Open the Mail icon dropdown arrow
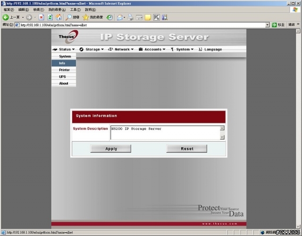 tap(124, 17)
